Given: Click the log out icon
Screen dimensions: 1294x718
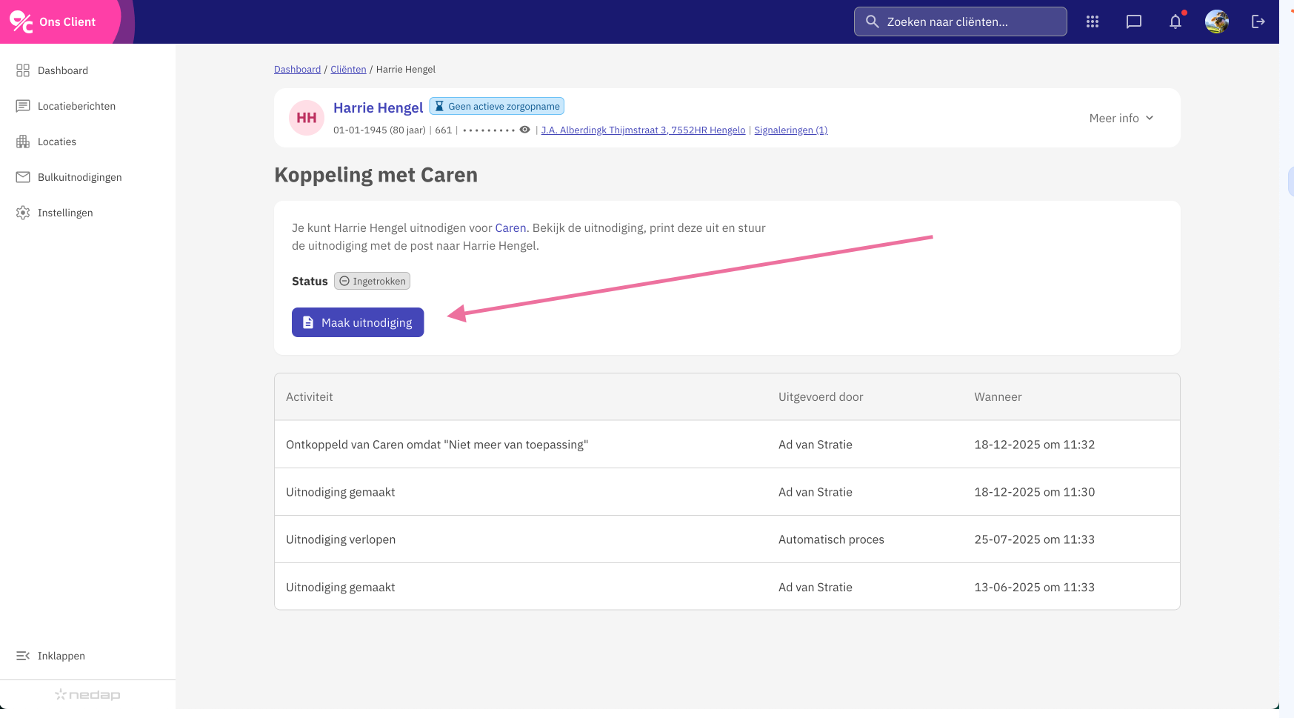Looking at the screenshot, I should (x=1258, y=21).
